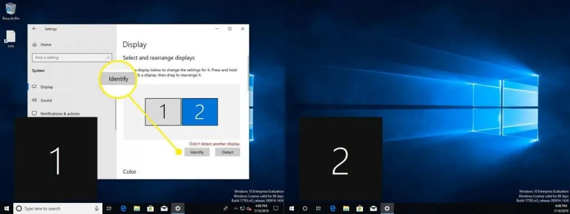Open File Explorer on the left taskbar
Screen dimensions: 570x214
(x=137, y=208)
